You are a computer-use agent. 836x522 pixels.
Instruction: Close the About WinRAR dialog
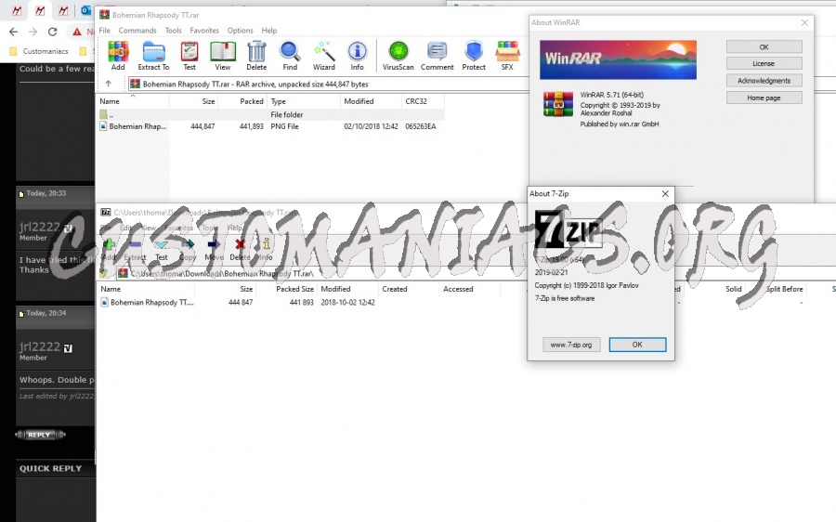(804, 22)
